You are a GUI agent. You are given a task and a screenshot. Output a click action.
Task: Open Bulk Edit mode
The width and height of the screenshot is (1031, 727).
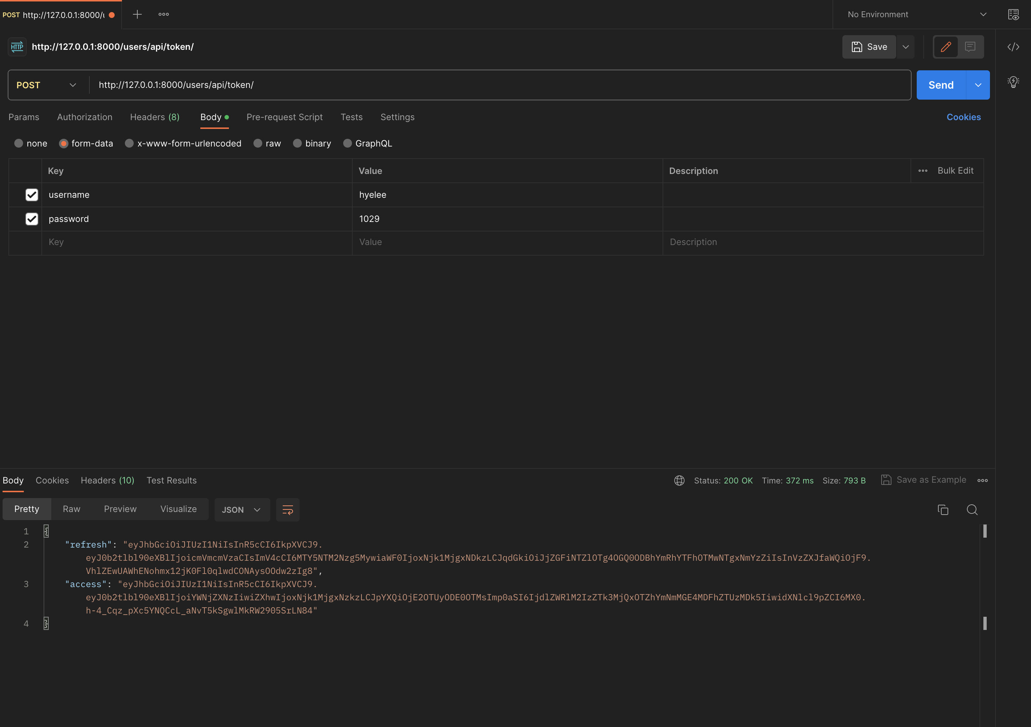click(x=955, y=171)
